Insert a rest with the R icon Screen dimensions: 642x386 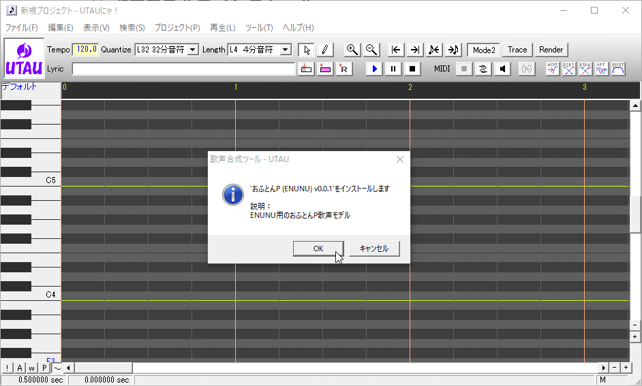click(344, 69)
